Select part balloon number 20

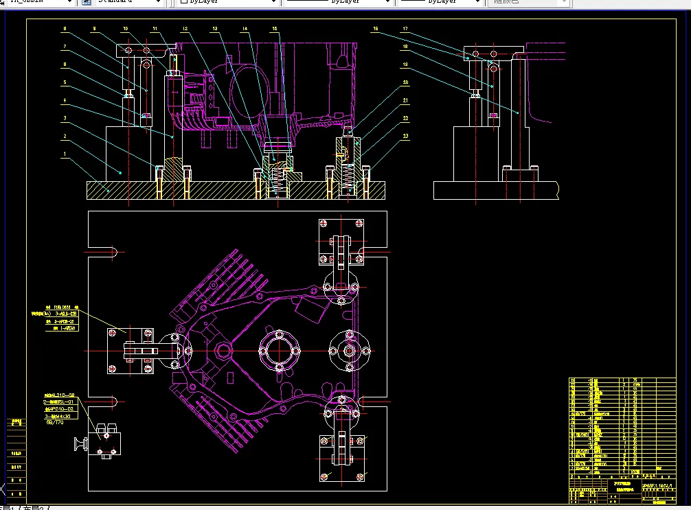coord(405,82)
